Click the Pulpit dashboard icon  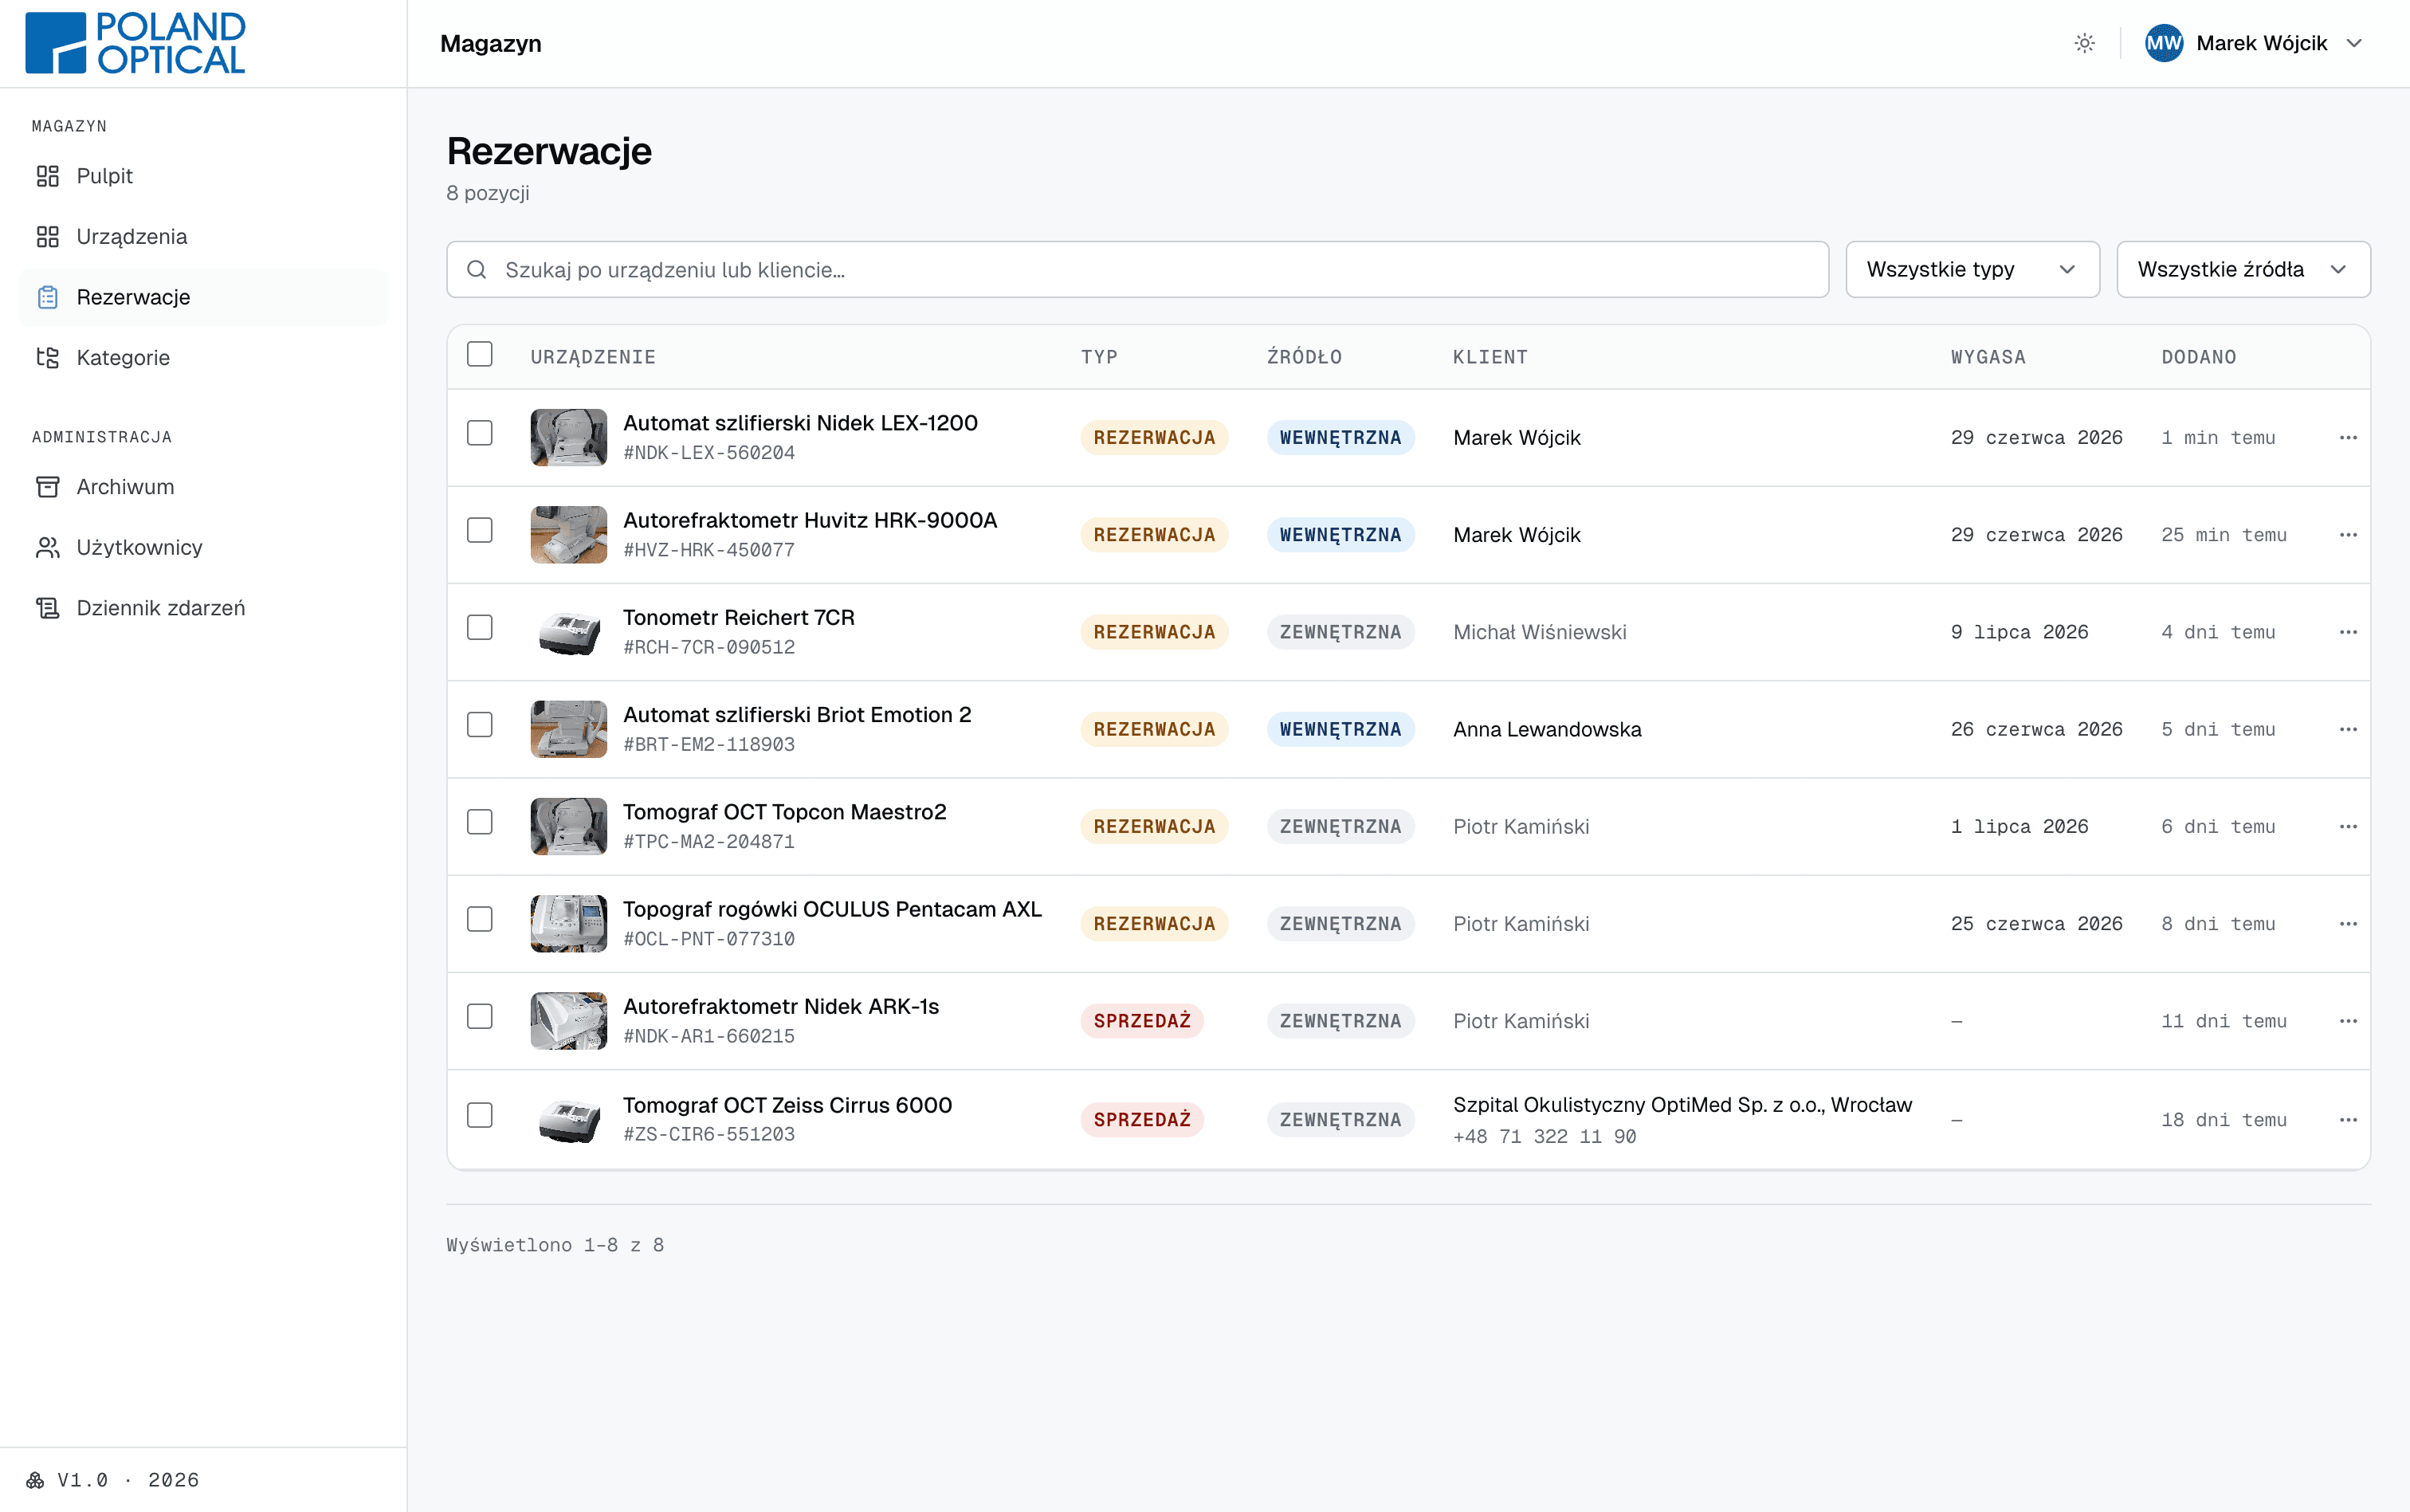coord(48,176)
